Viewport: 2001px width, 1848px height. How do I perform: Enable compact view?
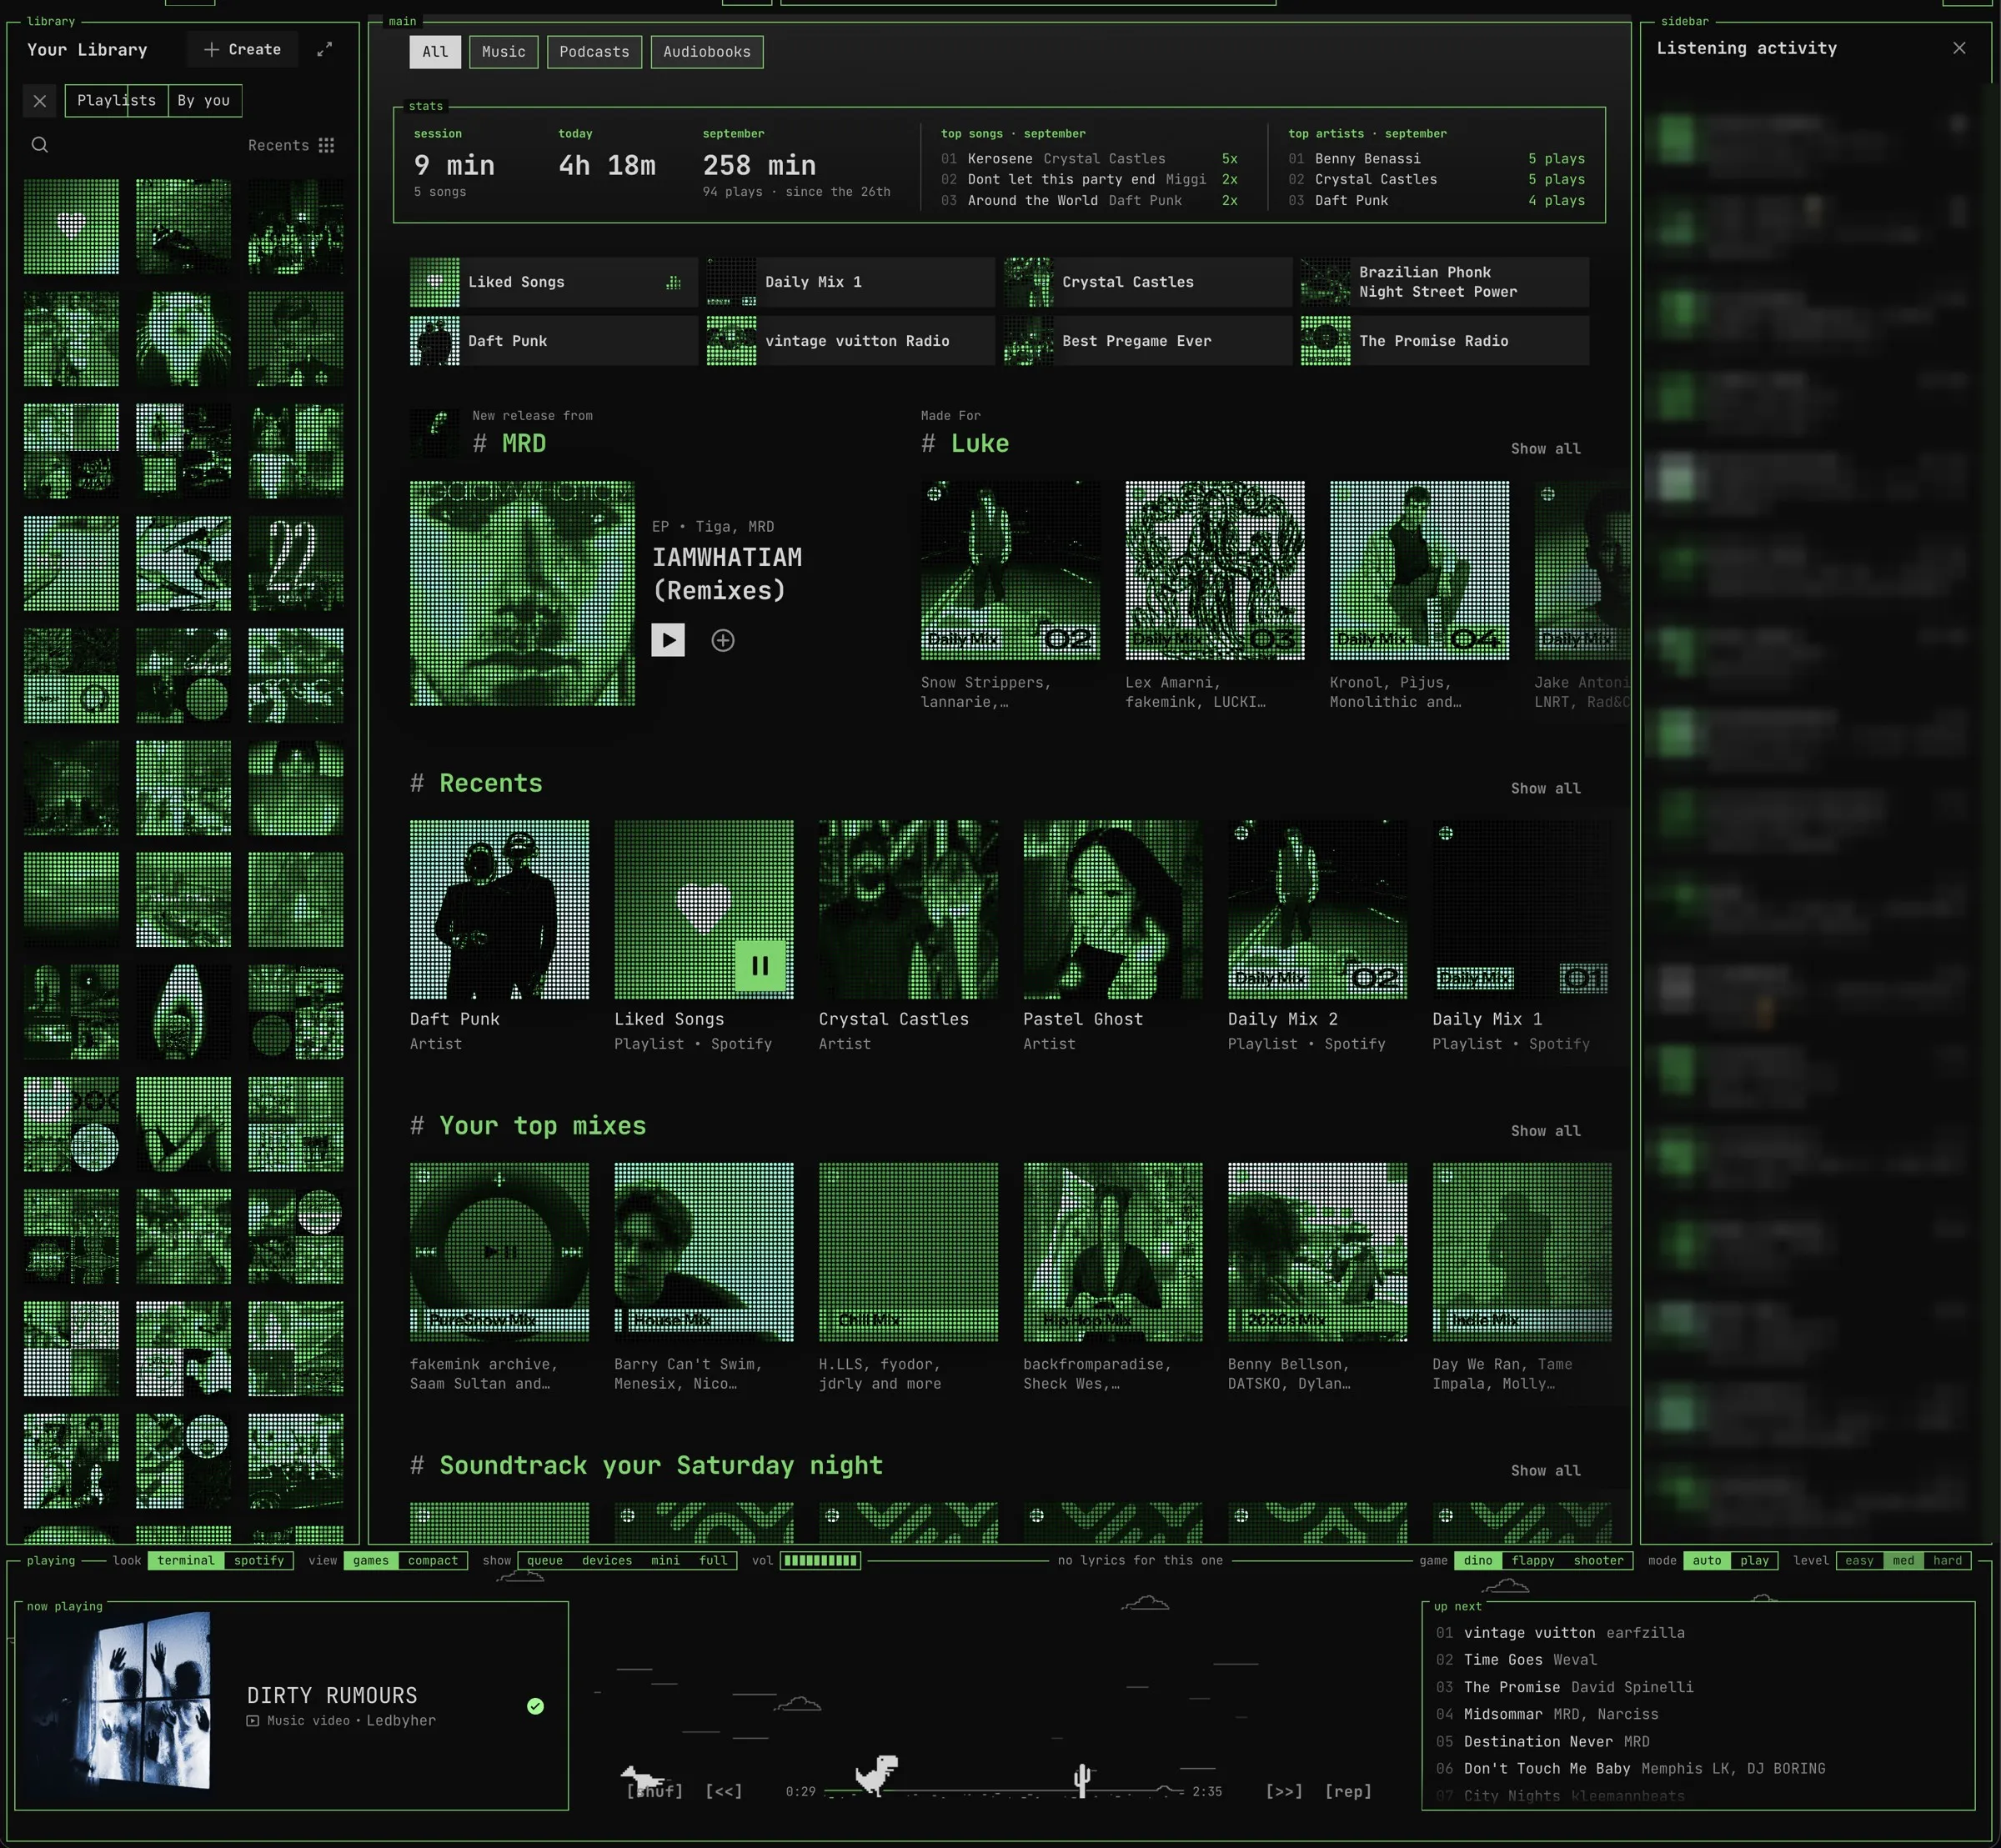pyautogui.click(x=433, y=1560)
